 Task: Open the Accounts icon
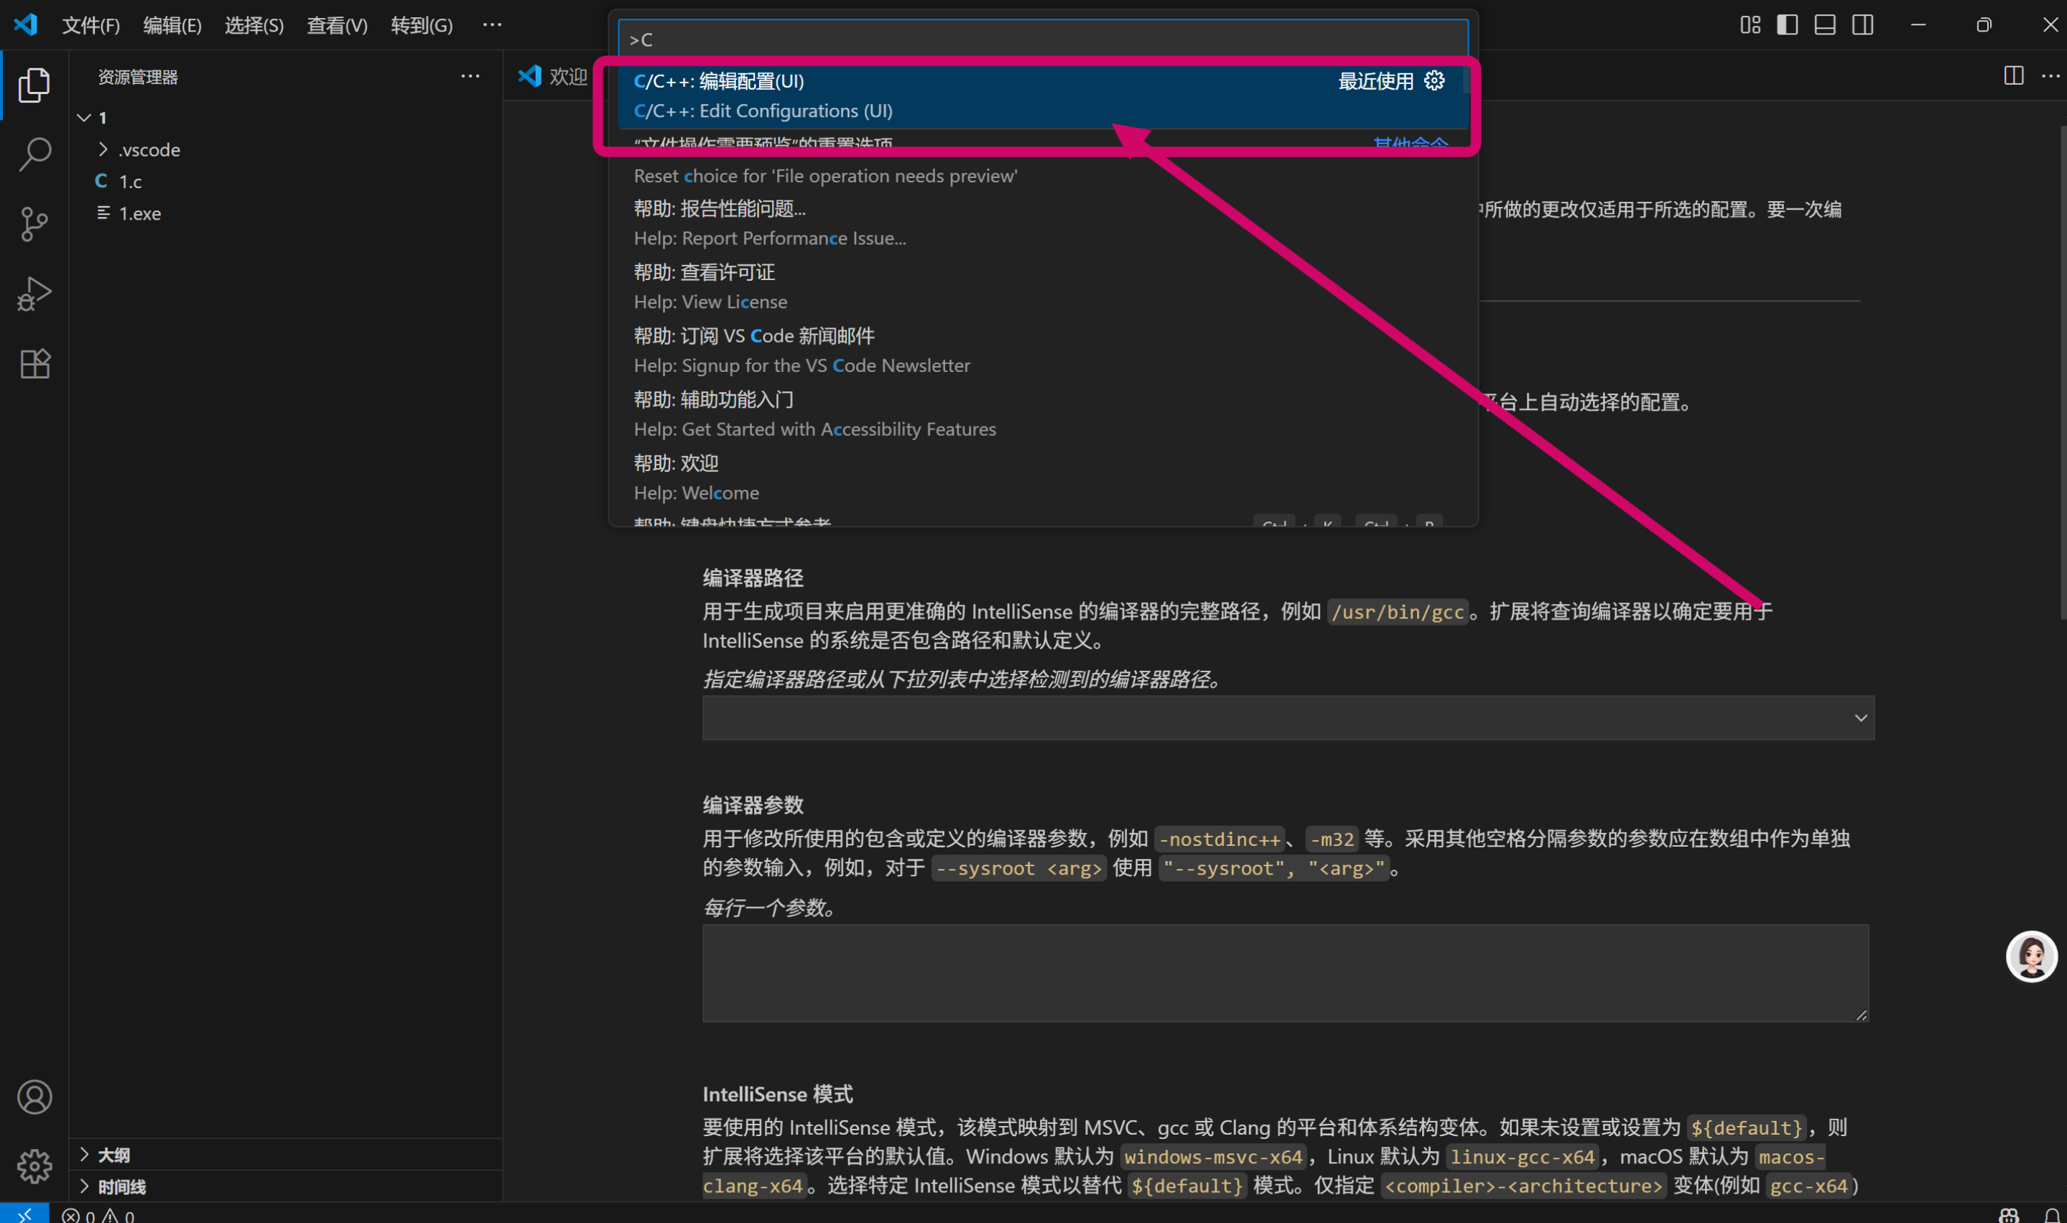click(34, 1097)
